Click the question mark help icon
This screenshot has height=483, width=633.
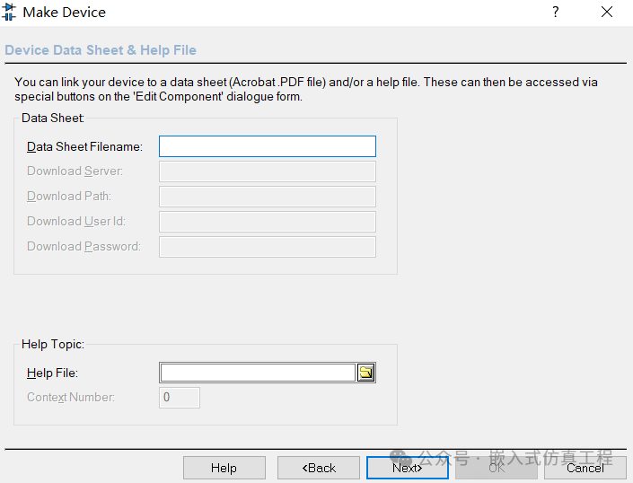point(556,12)
